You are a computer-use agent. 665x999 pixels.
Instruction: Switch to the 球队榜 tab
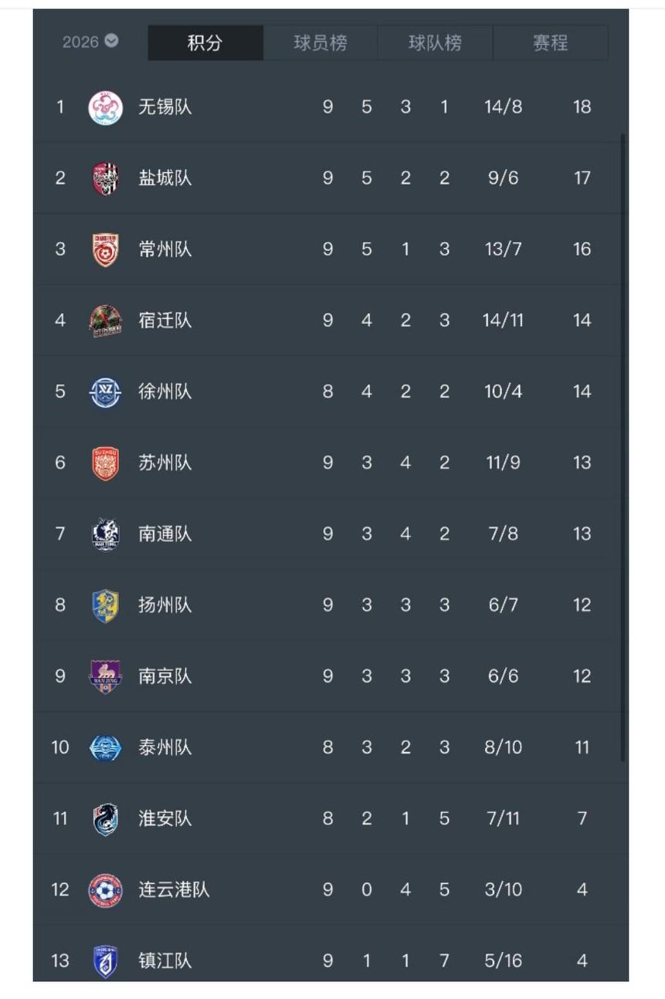tap(435, 43)
